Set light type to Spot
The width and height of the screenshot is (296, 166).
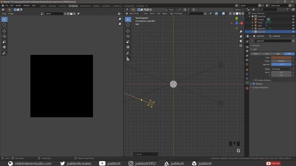pos(278,54)
